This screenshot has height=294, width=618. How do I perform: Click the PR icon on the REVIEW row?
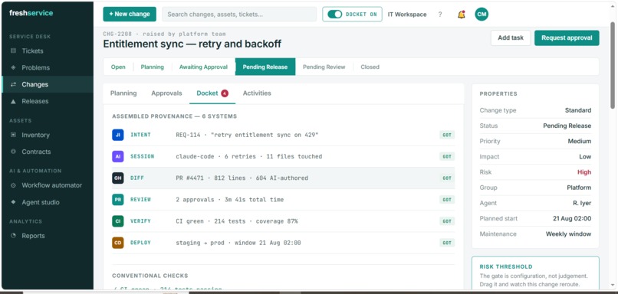pos(117,200)
